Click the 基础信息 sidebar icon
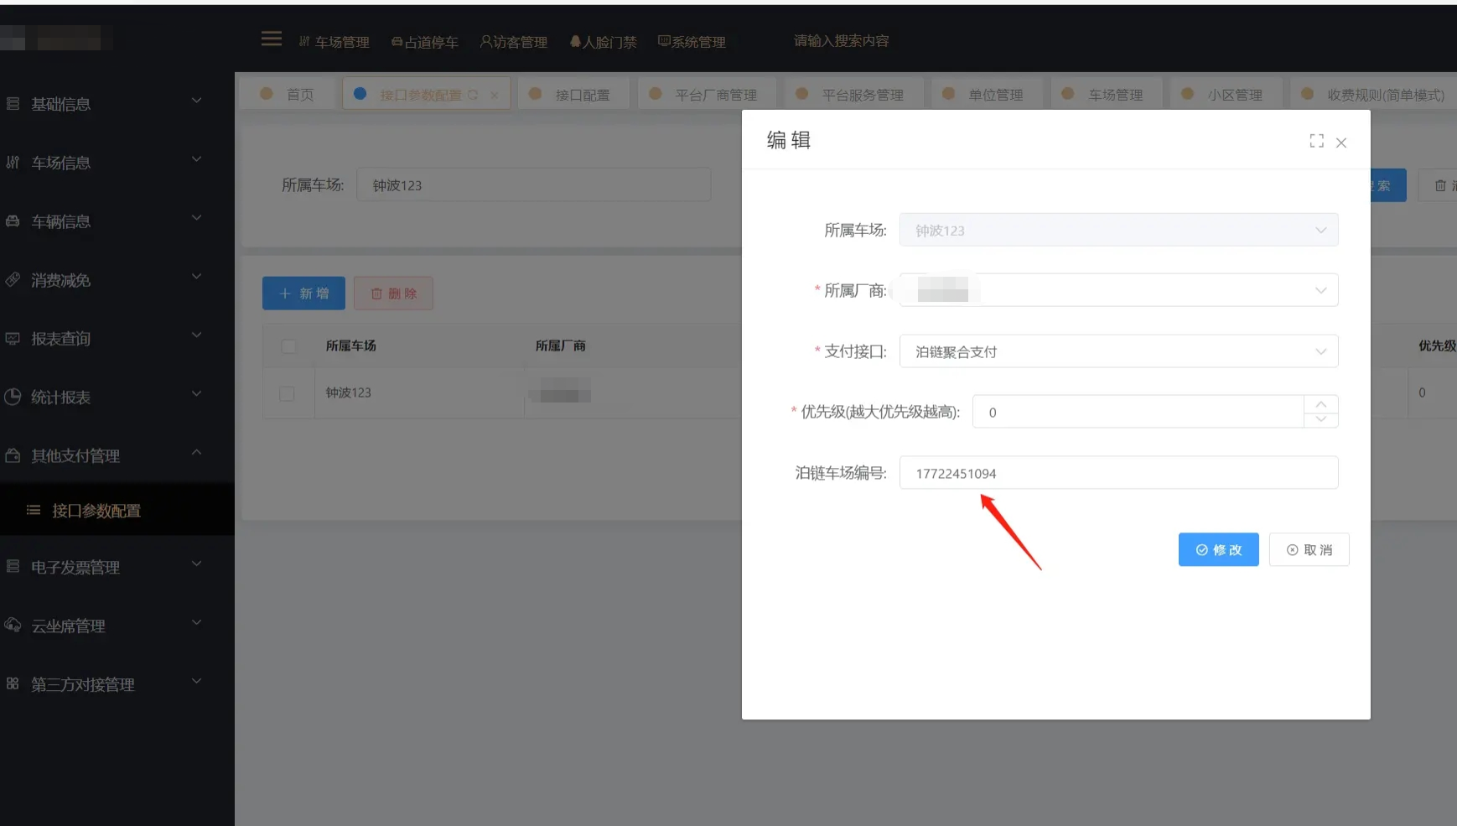 click(13, 104)
